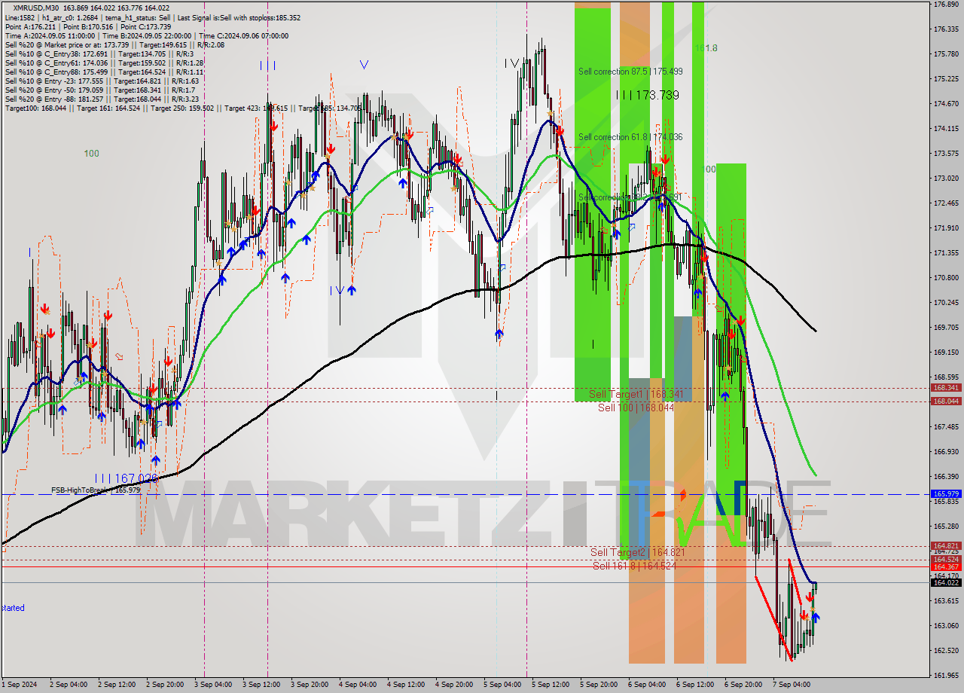
Task: Click the 176.890 price scale value
Action: coord(946,5)
